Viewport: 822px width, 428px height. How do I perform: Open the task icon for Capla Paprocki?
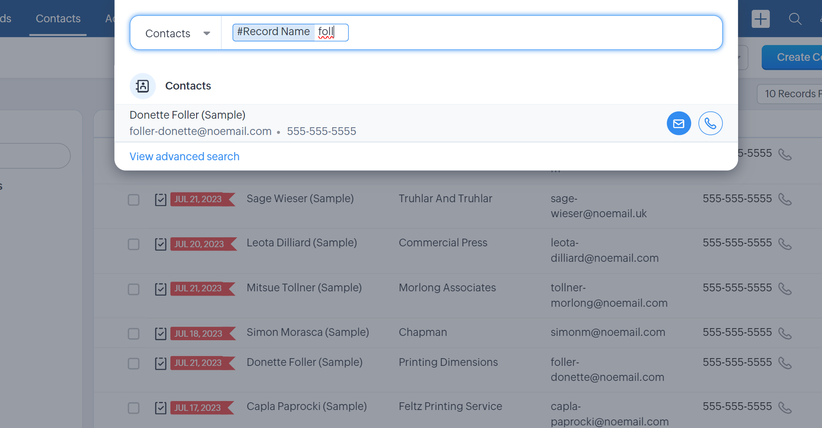point(161,408)
